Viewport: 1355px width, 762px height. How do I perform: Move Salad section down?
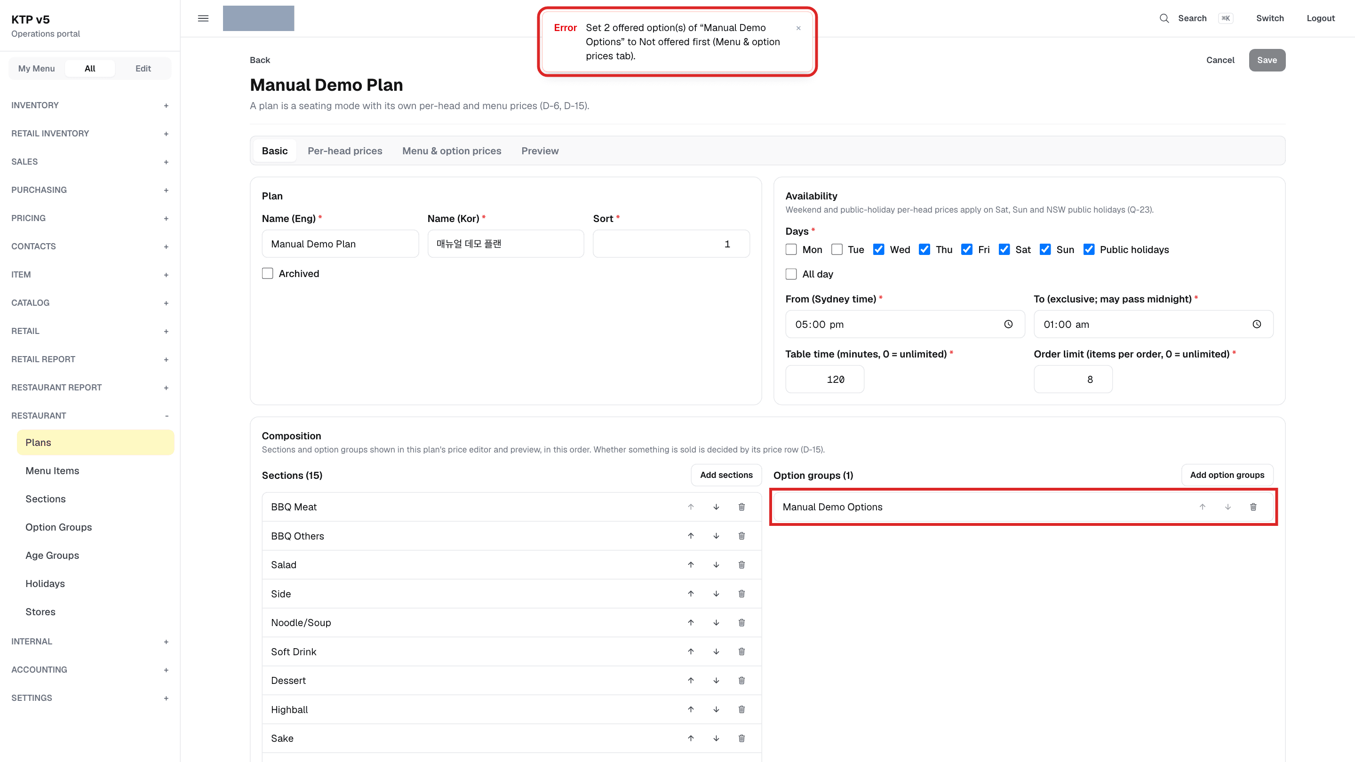coord(716,565)
